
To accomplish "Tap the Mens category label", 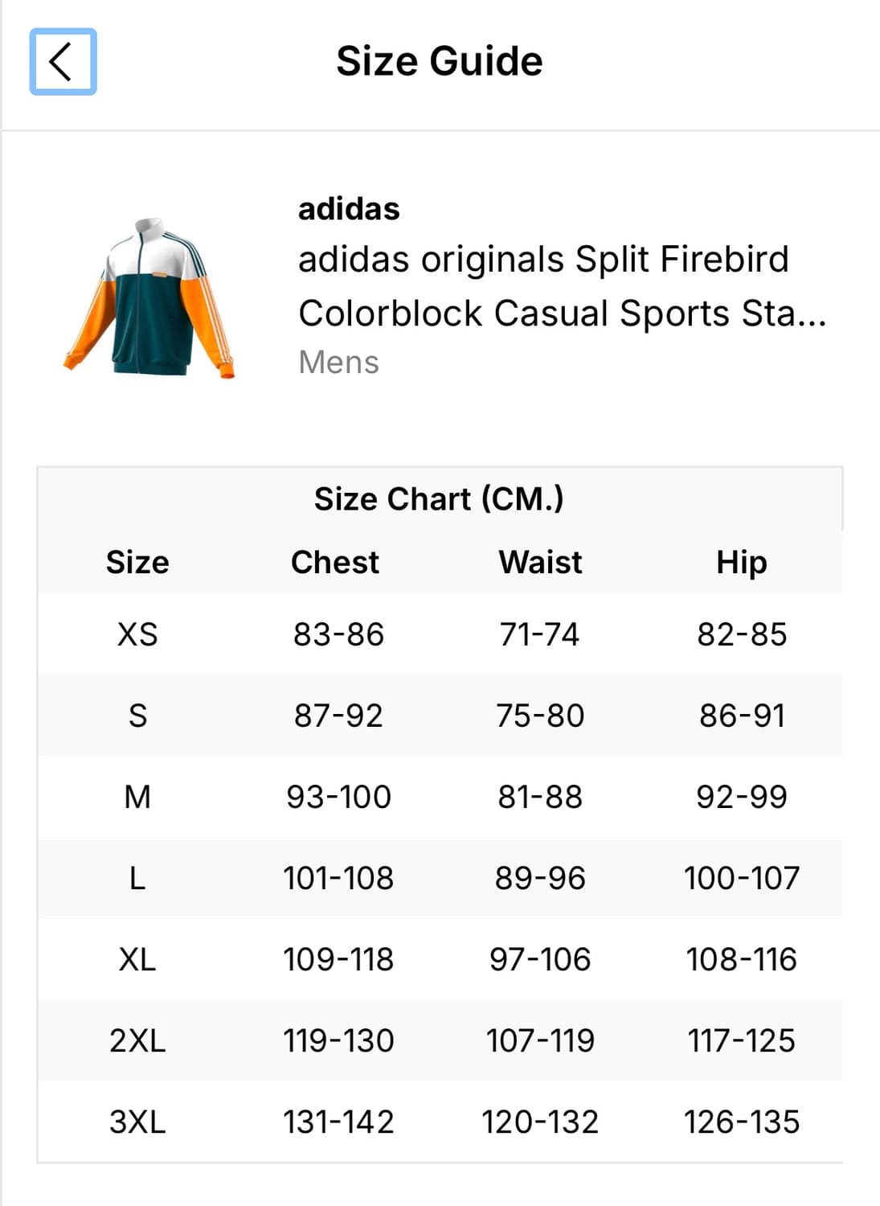I will pyautogui.click(x=338, y=363).
